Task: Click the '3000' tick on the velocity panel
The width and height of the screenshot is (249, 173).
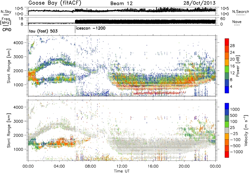Action: point(18,121)
